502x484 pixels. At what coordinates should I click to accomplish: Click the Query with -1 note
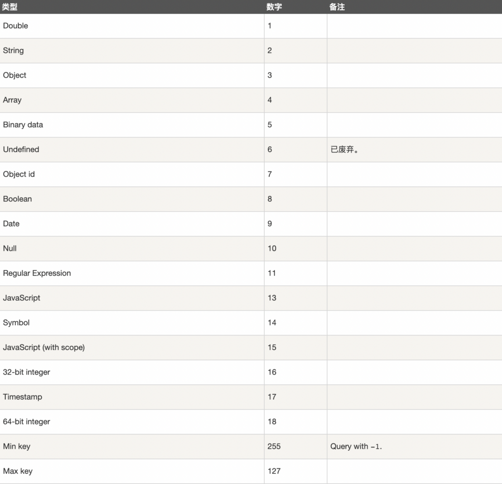coord(356,446)
